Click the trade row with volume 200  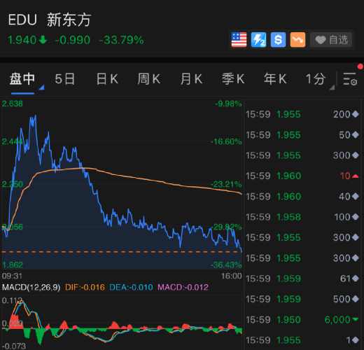[302, 114]
